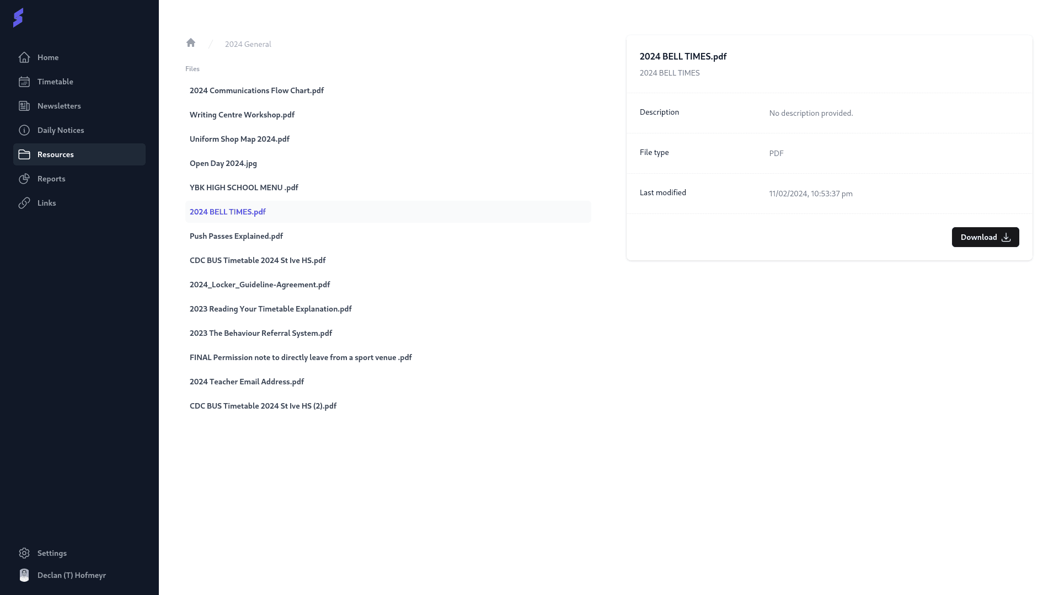Click the Newsletters newspaper icon
This screenshot has height=595, width=1059.
(24, 106)
